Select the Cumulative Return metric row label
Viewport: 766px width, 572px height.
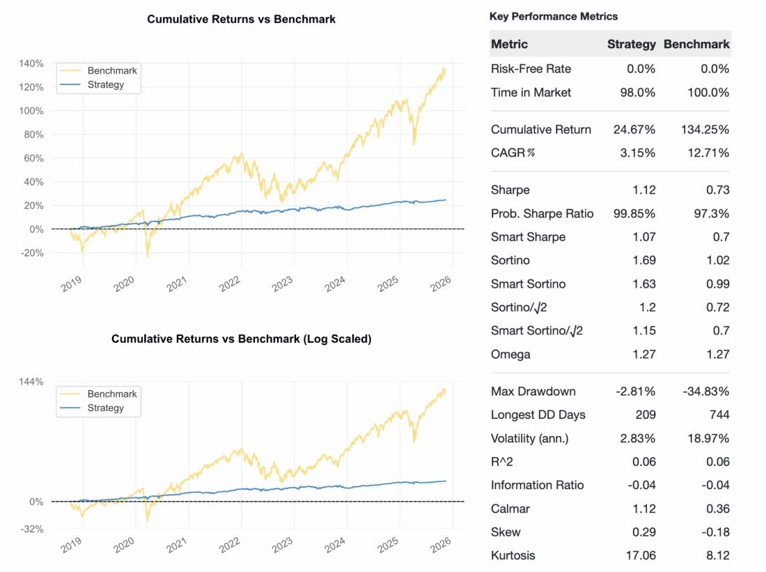[541, 130]
